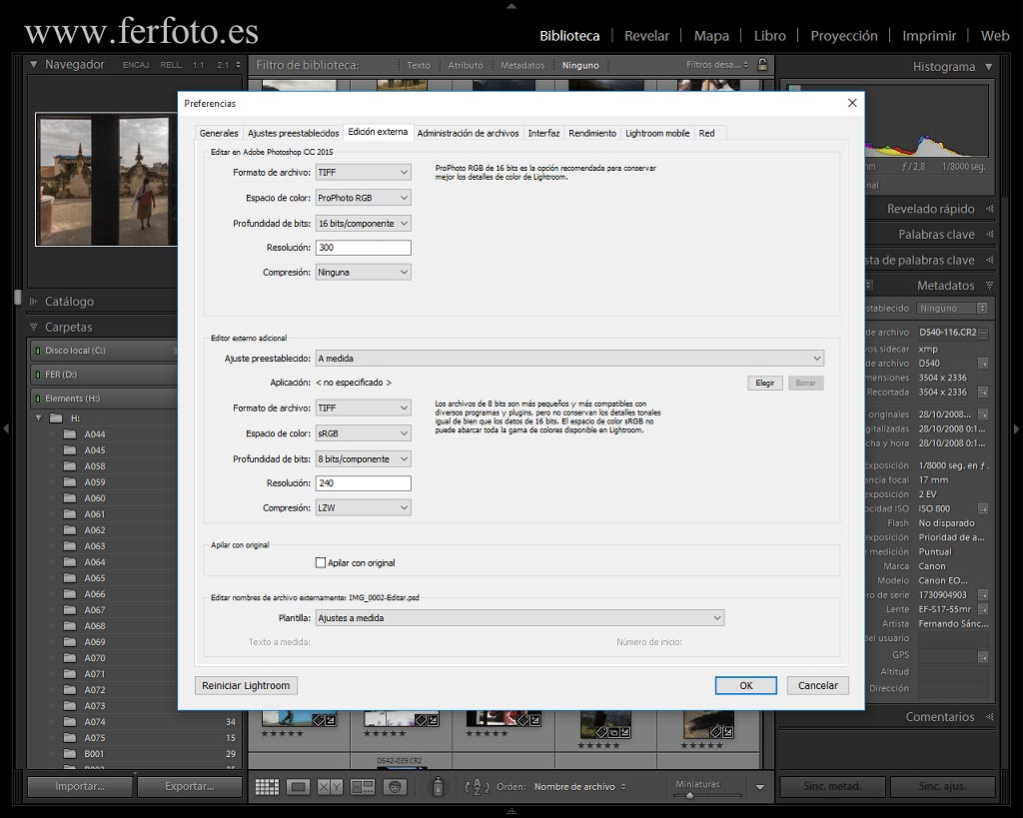Switch to Loupe view in toolbar

(x=298, y=787)
